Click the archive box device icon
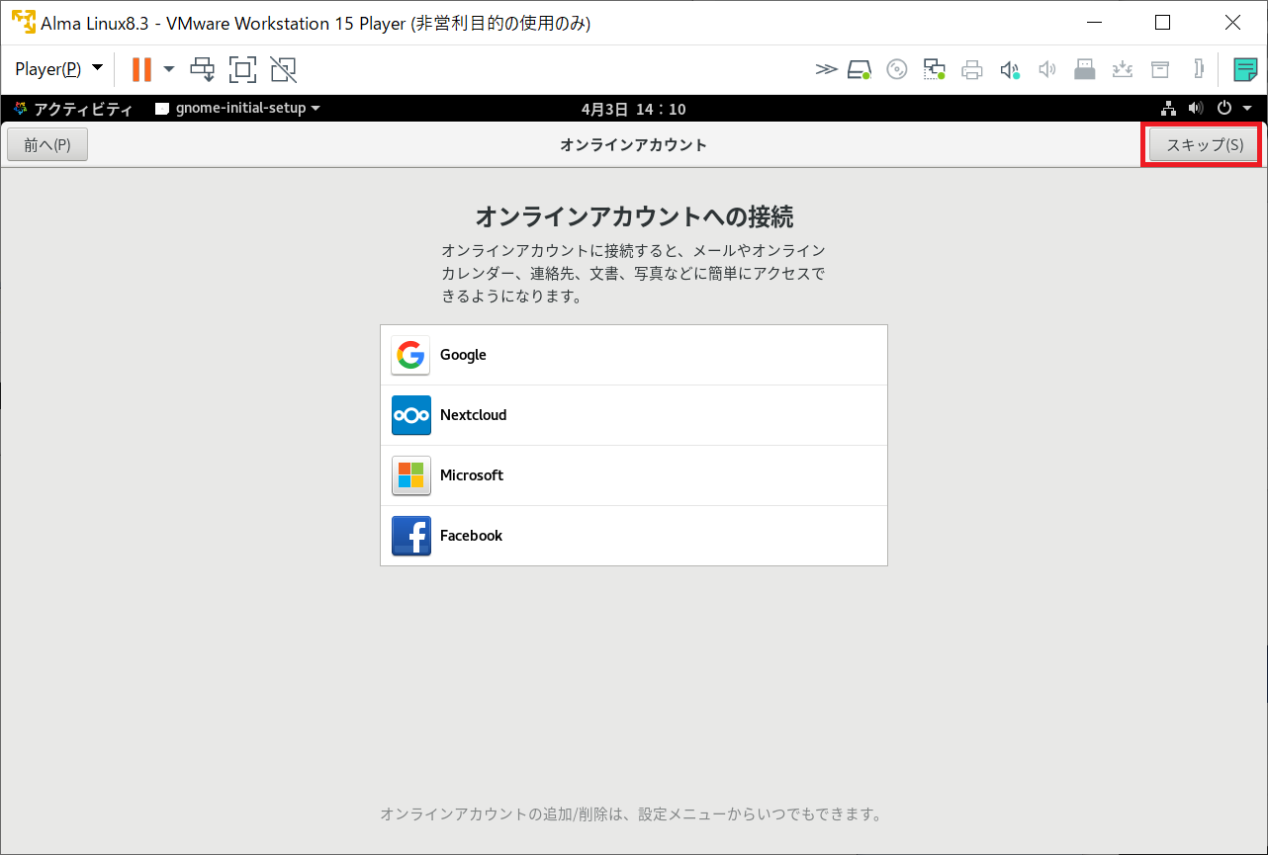Screen dimensions: 1268x855 click(x=1160, y=69)
